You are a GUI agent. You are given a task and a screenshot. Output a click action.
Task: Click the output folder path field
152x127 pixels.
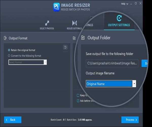(x=112, y=63)
